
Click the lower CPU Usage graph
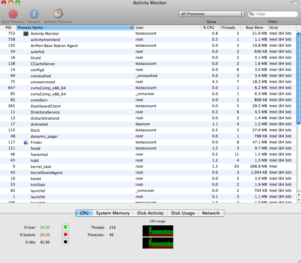point(158,243)
